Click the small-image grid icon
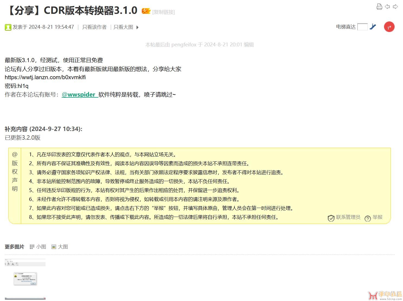This screenshot has height=301, width=403. (32, 247)
